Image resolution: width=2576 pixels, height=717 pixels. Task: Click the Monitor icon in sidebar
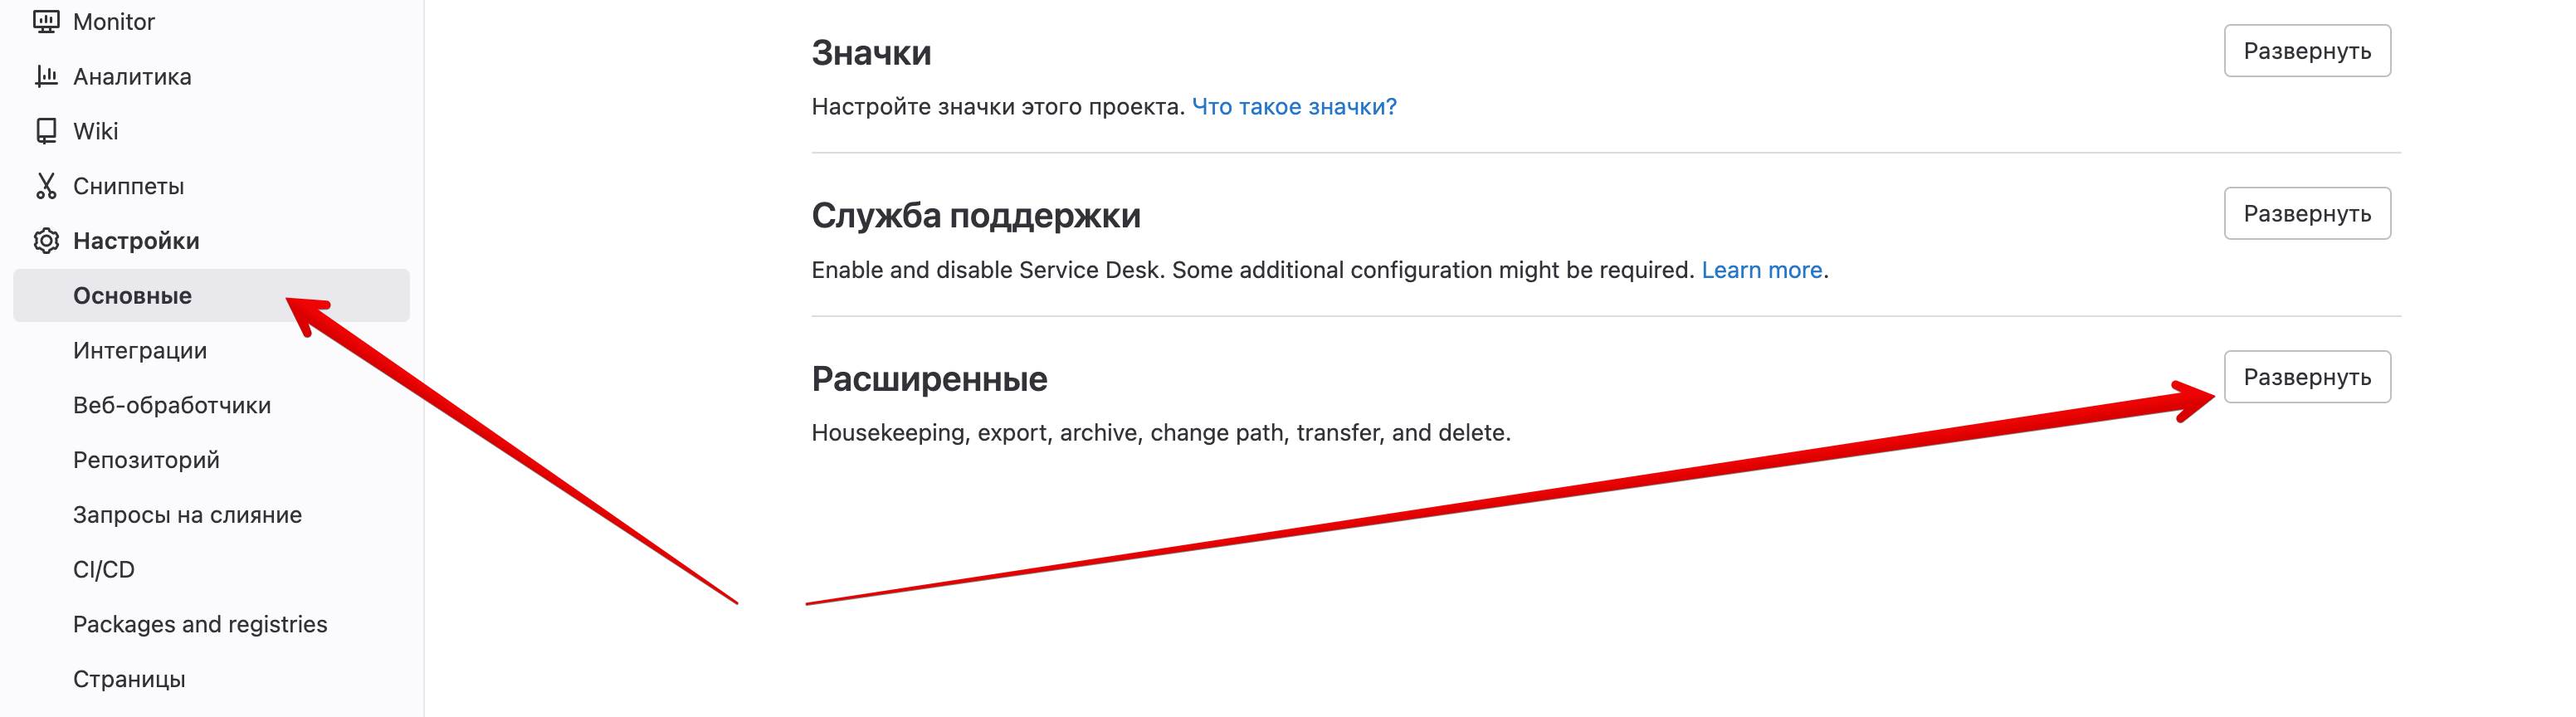(x=46, y=21)
